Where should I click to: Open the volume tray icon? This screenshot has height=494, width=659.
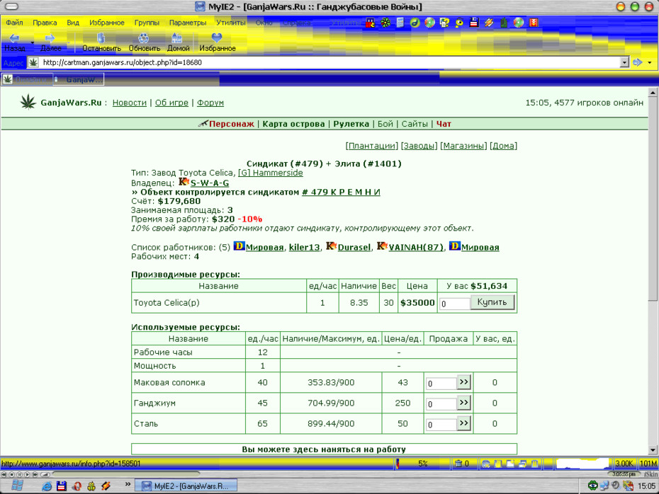pyautogui.click(x=616, y=486)
